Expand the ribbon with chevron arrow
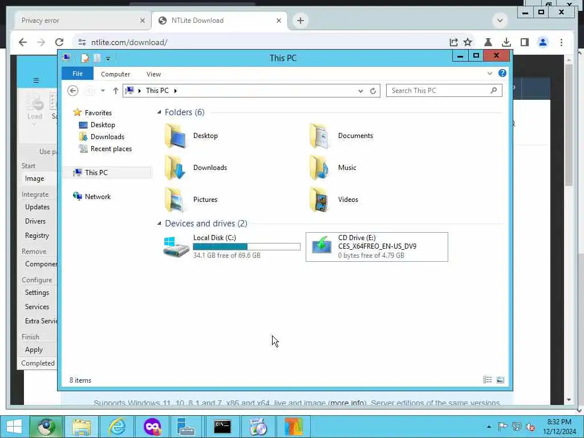The height and width of the screenshot is (438, 584). [x=489, y=74]
